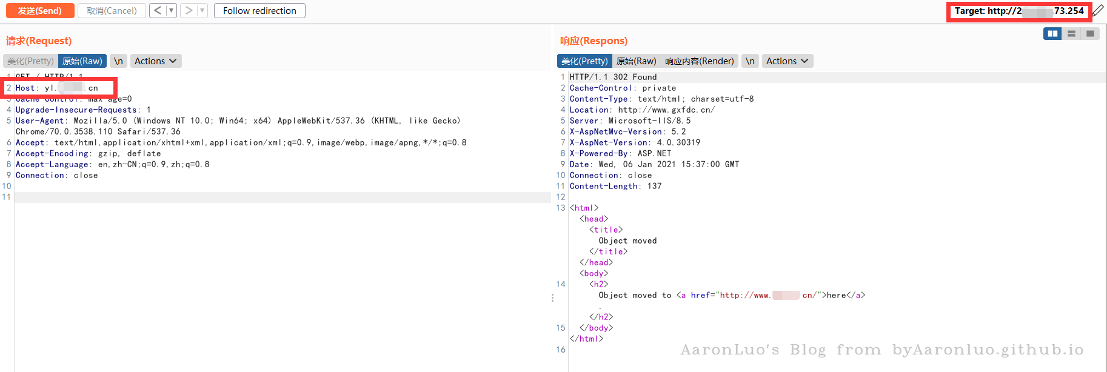Click the Follow redirection button
The height and width of the screenshot is (372, 1107).
pyautogui.click(x=259, y=10)
